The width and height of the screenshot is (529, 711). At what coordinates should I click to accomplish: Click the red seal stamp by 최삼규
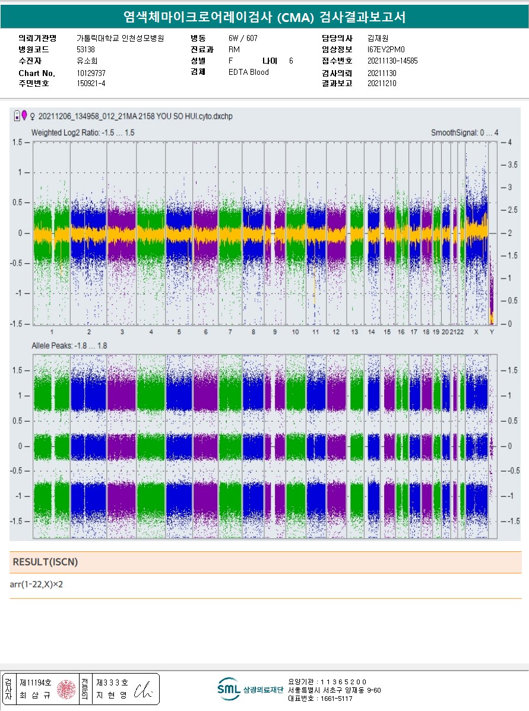tap(66, 690)
